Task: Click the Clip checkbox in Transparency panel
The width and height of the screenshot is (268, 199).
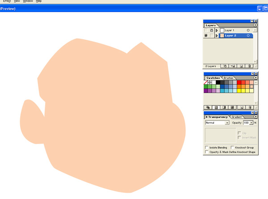Action: coord(239,133)
